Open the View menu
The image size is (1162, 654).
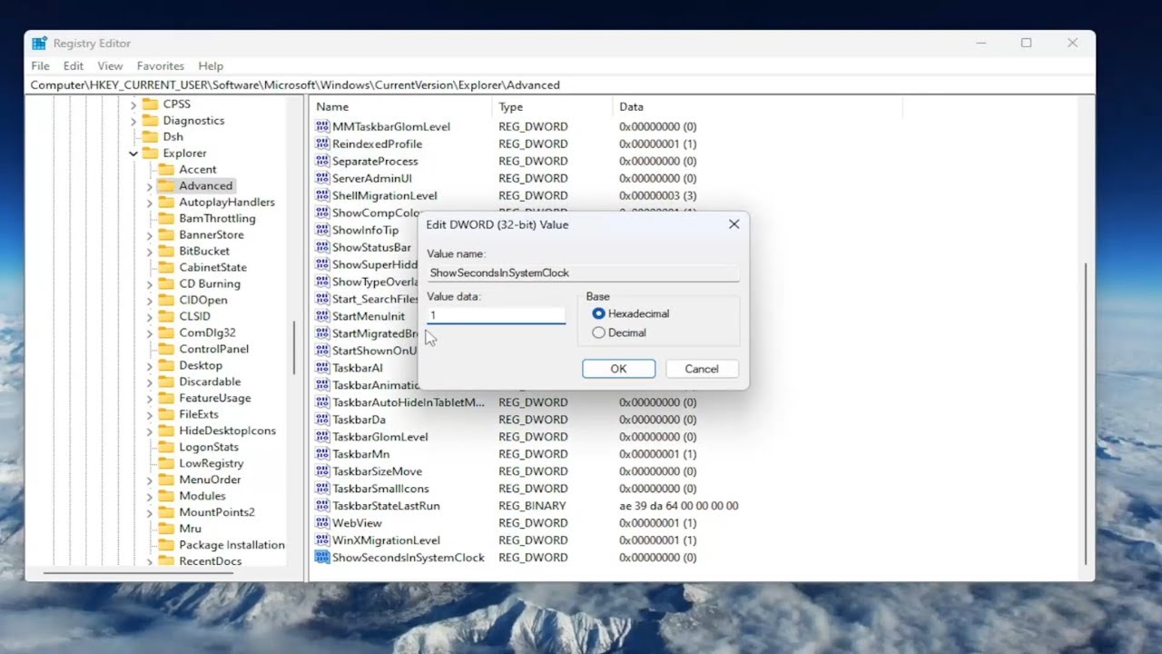point(110,66)
